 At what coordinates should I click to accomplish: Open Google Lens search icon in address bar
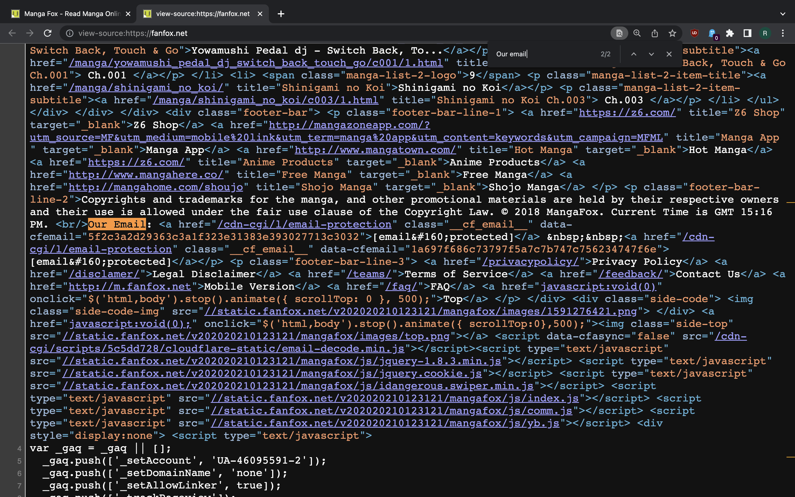[x=619, y=33]
